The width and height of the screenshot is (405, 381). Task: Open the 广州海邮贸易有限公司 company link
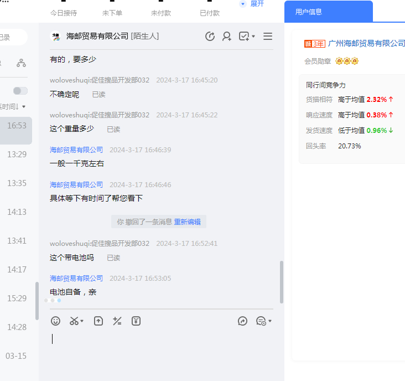pos(366,43)
